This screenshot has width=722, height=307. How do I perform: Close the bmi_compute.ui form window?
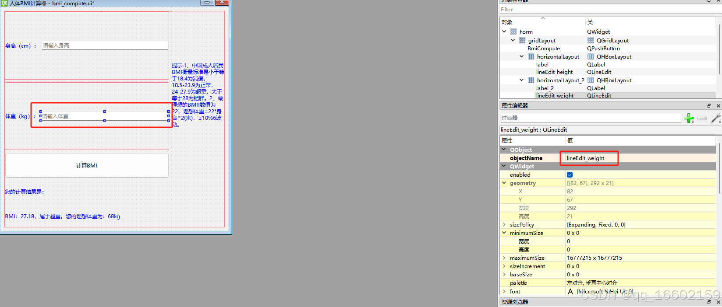point(222,2)
